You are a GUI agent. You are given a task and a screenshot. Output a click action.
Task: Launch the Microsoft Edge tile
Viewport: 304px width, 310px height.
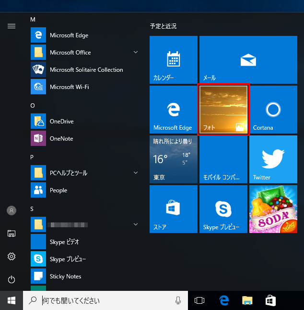coord(173,110)
